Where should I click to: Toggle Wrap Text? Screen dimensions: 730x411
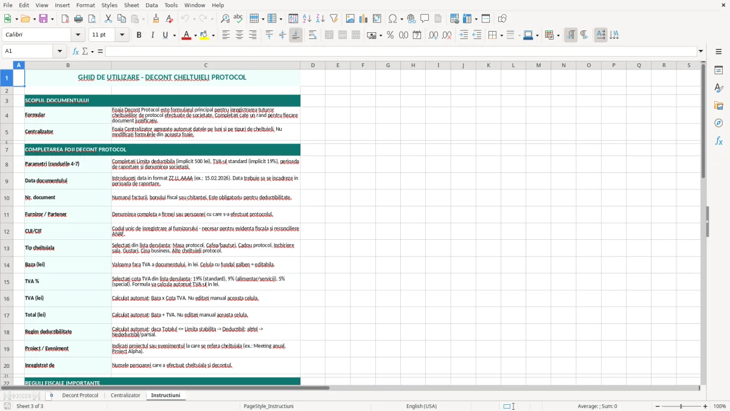pyautogui.click(x=313, y=35)
